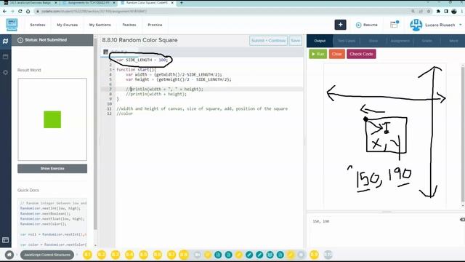465x262 pixels.
Task: Click bottom-left layout icon in sidebar
Action: (5, 240)
